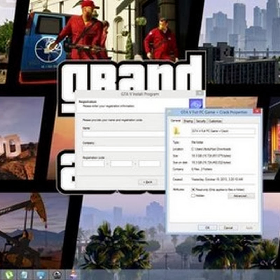Select the General tab in the Properties dialog

click(176, 121)
